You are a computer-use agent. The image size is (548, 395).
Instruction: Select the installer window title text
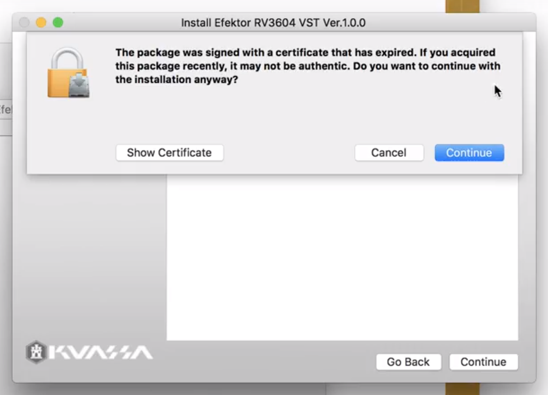(x=273, y=22)
